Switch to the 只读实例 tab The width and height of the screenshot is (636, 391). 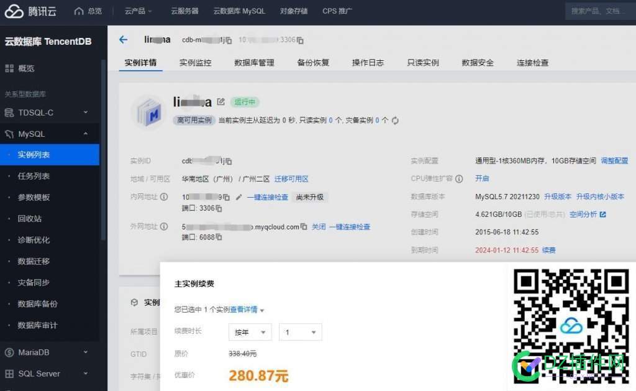[423, 63]
